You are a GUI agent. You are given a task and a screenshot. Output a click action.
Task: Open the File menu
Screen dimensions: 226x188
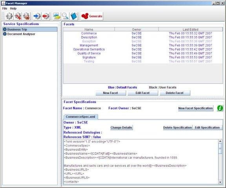pyautogui.click(x=5, y=9)
